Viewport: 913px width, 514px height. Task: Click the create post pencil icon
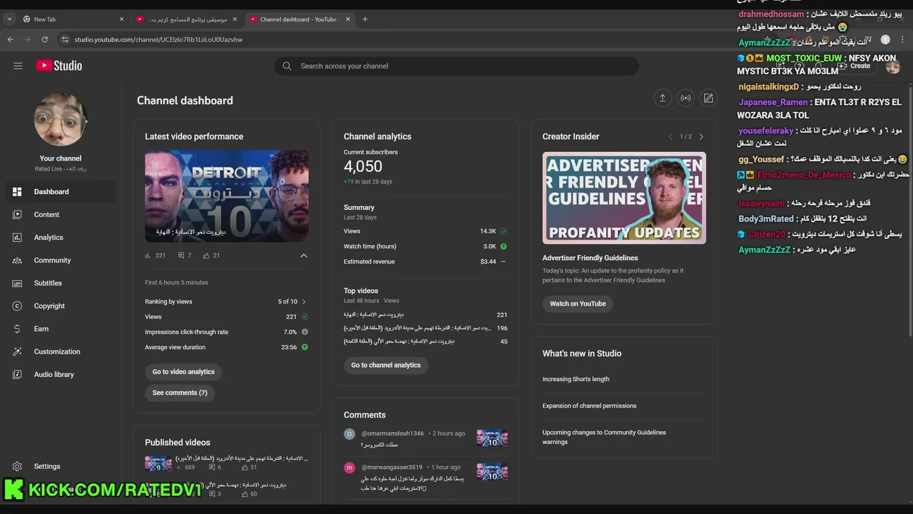708,99
